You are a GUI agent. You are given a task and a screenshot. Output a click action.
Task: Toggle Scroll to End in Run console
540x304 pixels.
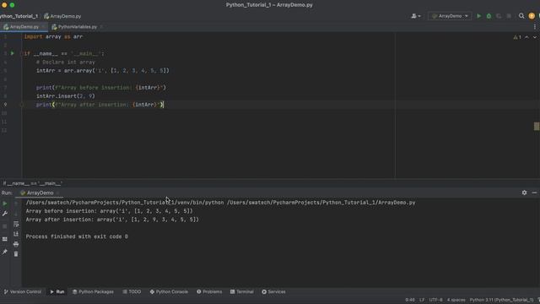(16, 234)
